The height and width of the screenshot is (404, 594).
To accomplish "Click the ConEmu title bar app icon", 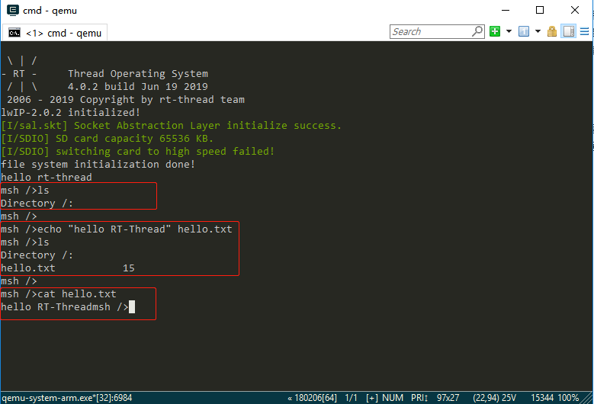I will coord(11,11).
